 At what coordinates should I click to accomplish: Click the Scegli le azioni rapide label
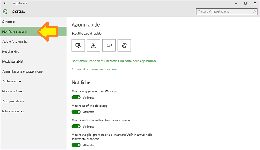[x=86, y=34]
